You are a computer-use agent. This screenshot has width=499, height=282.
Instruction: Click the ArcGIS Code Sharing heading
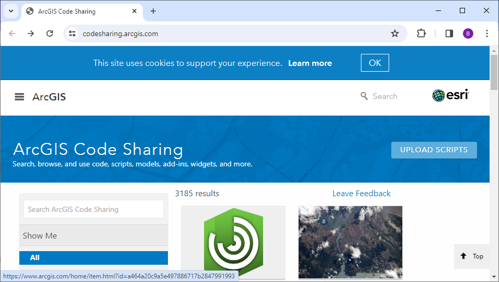(x=98, y=149)
